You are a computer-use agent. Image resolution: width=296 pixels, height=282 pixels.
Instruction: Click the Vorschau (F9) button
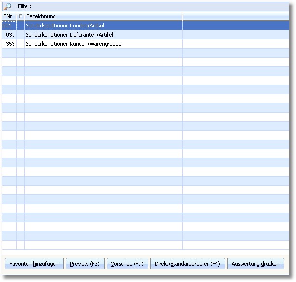pyautogui.click(x=127, y=264)
